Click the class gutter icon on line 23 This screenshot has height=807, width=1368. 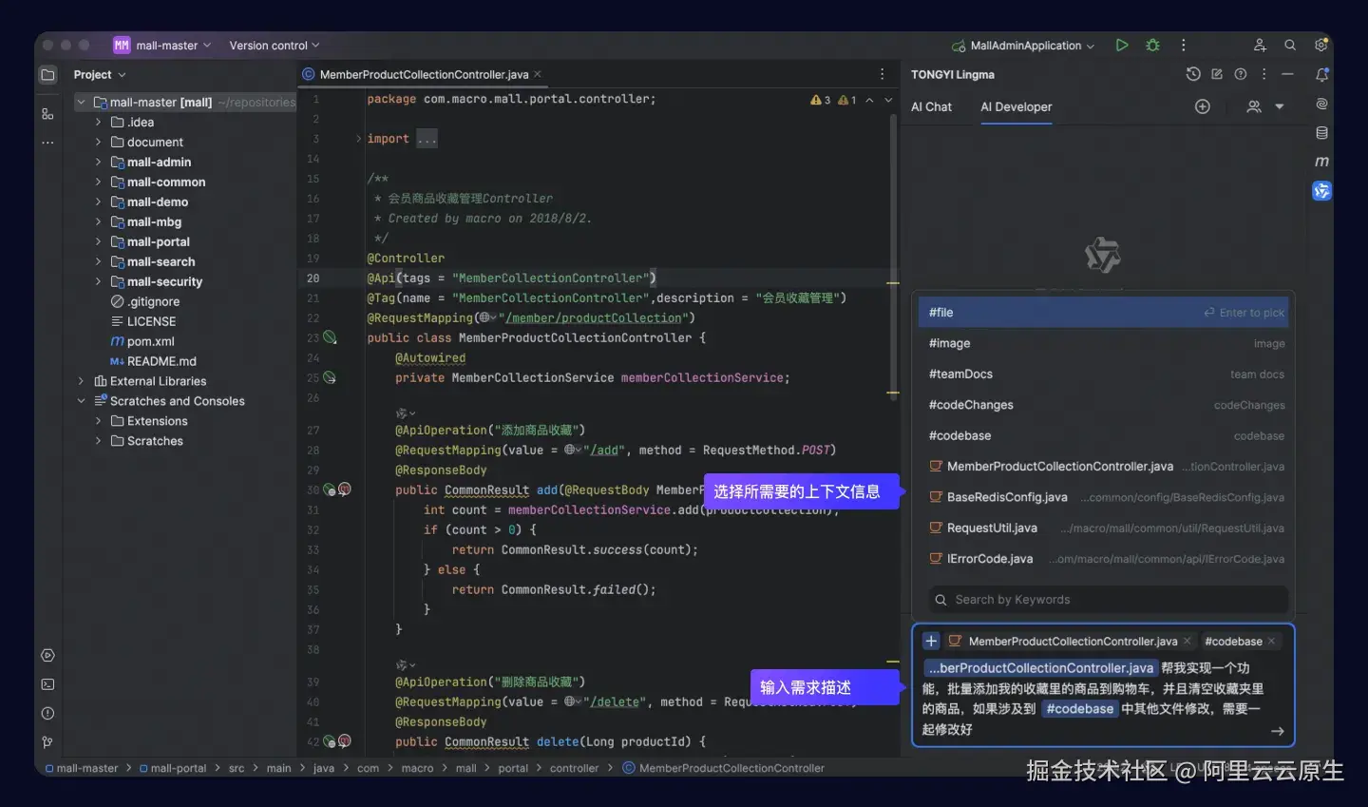pos(330,337)
